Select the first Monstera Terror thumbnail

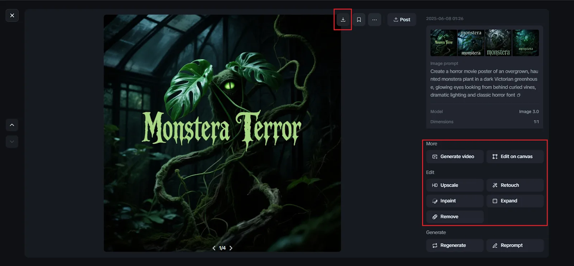(x=444, y=43)
